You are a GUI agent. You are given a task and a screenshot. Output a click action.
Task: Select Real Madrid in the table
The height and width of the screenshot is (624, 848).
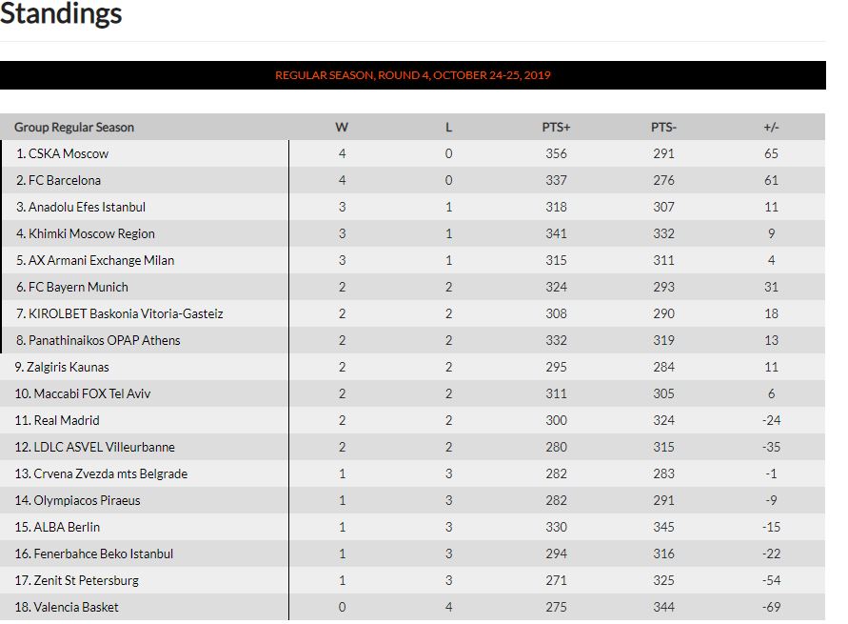(67, 420)
